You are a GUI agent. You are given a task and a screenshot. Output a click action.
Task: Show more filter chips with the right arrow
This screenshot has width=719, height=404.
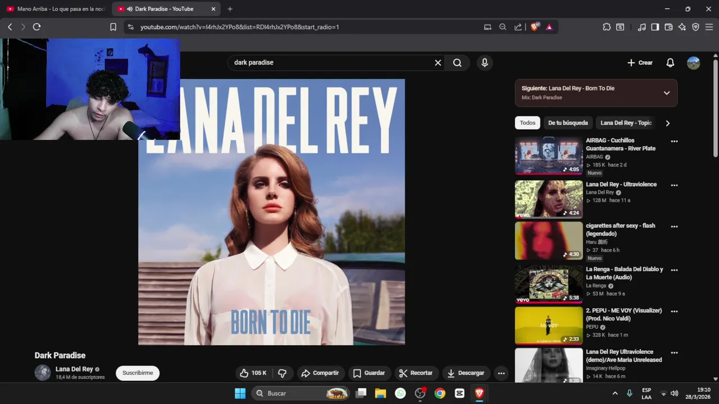[668, 123]
